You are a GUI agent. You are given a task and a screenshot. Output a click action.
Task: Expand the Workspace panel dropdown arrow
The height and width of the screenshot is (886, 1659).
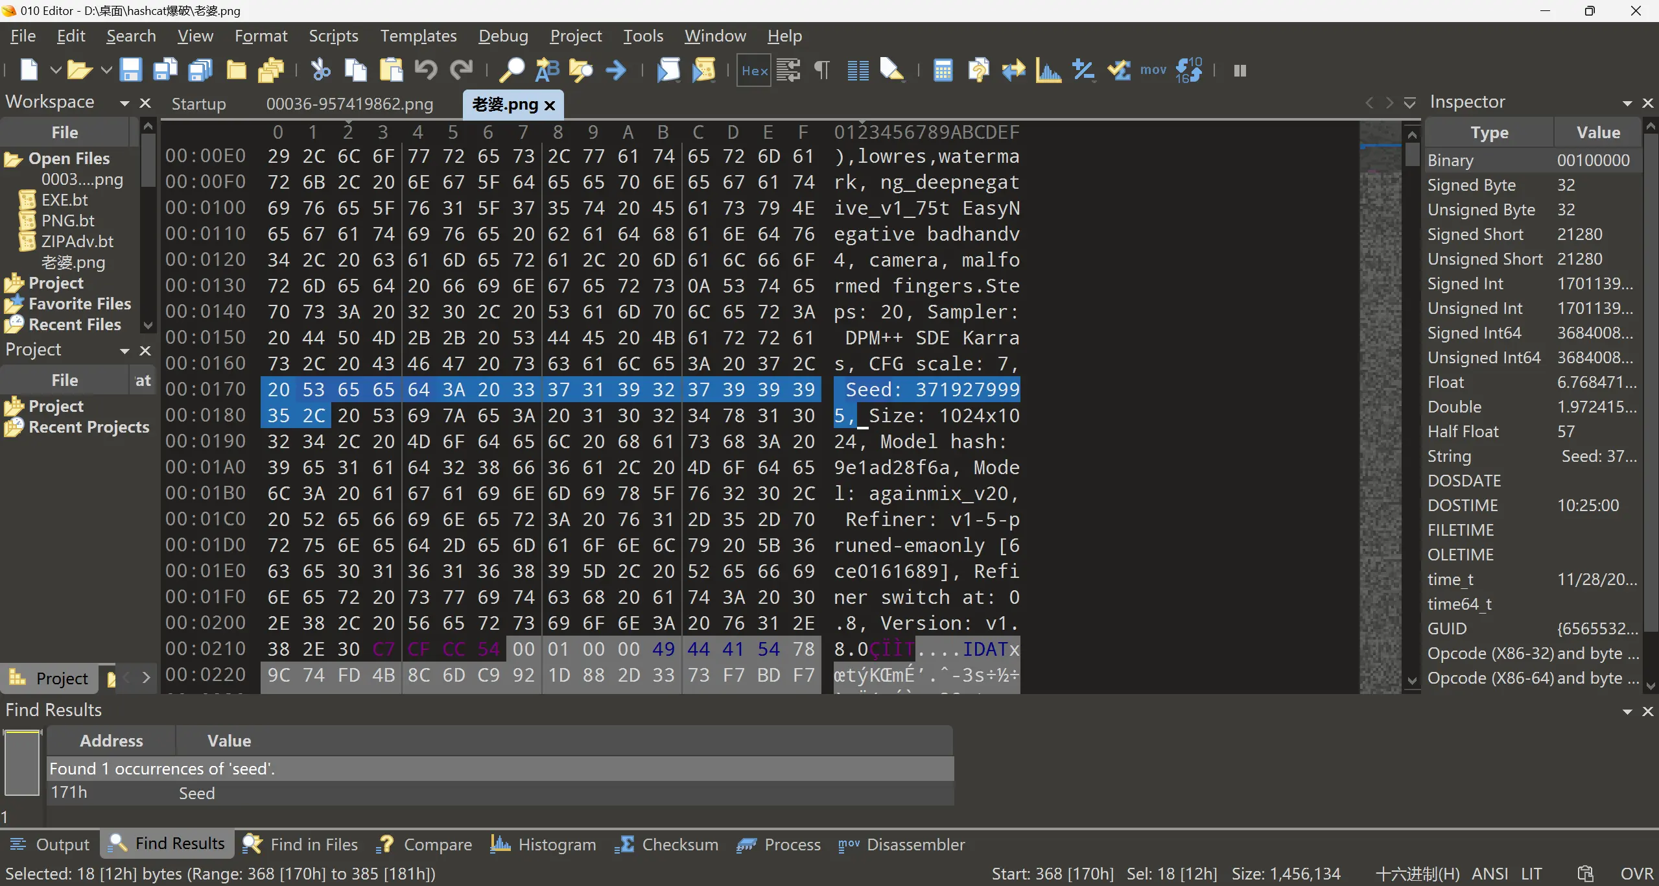[x=124, y=103]
